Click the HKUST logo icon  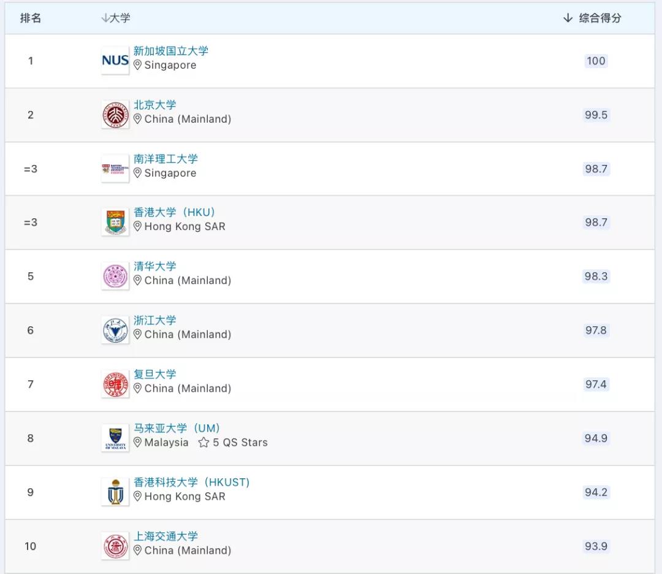(x=115, y=492)
